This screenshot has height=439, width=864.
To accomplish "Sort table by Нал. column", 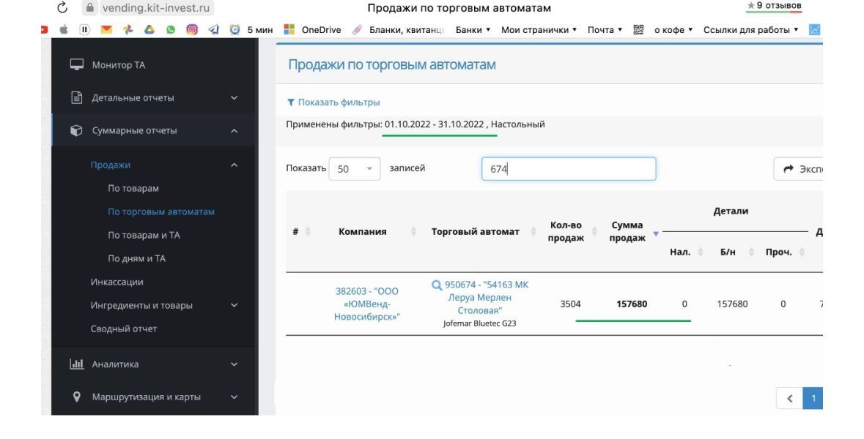I will pos(680,252).
